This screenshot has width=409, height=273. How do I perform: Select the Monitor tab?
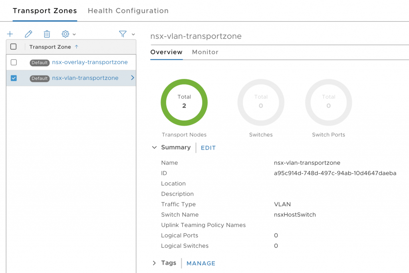pyautogui.click(x=205, y=52)
